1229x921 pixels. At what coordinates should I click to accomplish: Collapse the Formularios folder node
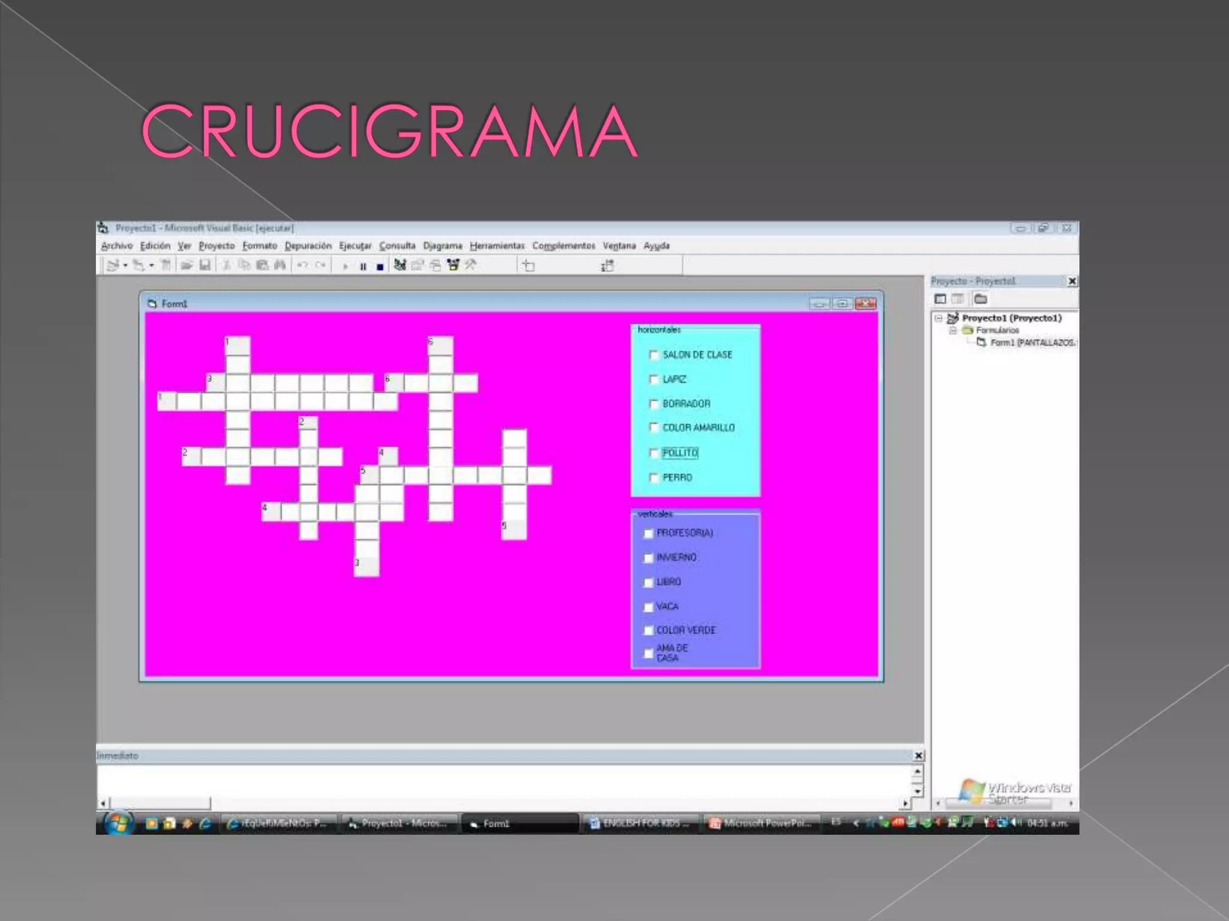click(x=952, y=330)
